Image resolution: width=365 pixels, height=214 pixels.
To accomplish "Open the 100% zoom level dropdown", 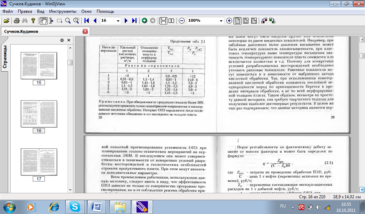I will tap(221, 21).
